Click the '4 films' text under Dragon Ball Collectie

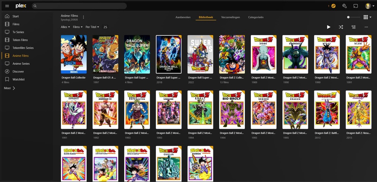pos(65,82)
